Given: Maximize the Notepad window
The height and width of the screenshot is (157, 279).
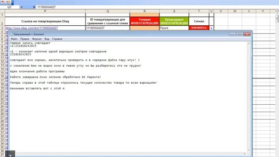Looking at the screenshot, I should pos(239,34).
